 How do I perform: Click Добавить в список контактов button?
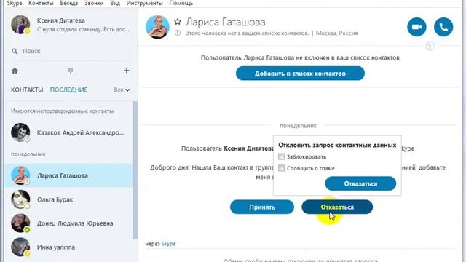[x=300, y=74]
